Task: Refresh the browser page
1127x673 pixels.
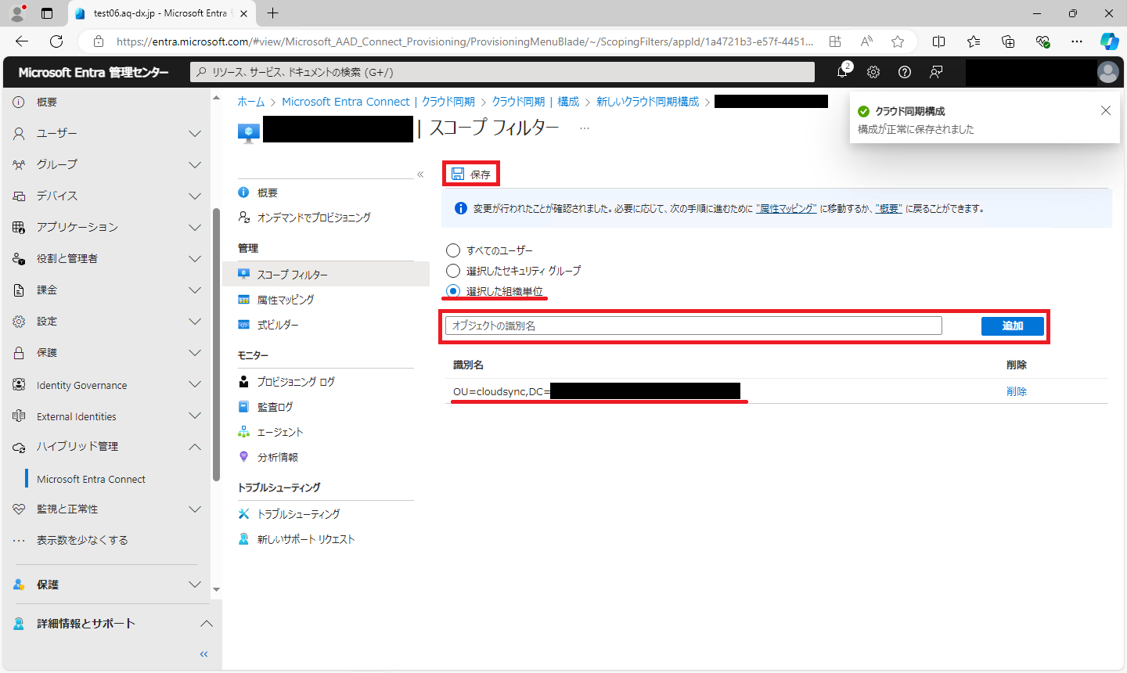Action: click(x=56, y=41)
